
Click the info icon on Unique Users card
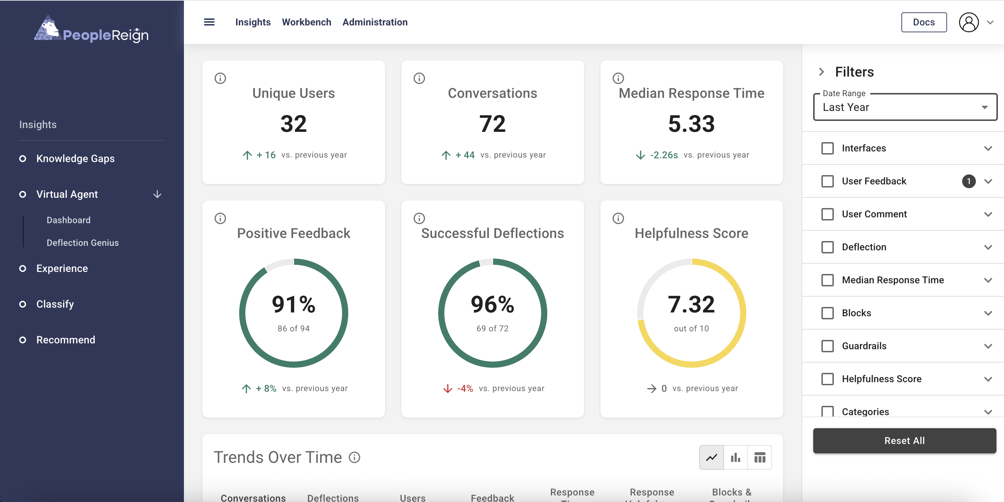coord(220,78)
